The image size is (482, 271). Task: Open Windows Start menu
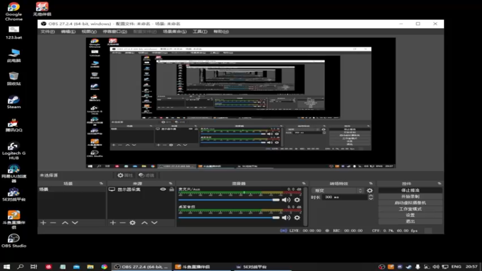7,266
